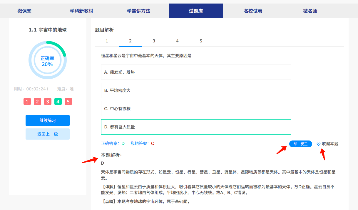Select answer option A 能发光、发热
This screenshot has height=210, width=358.
(196, 72)
